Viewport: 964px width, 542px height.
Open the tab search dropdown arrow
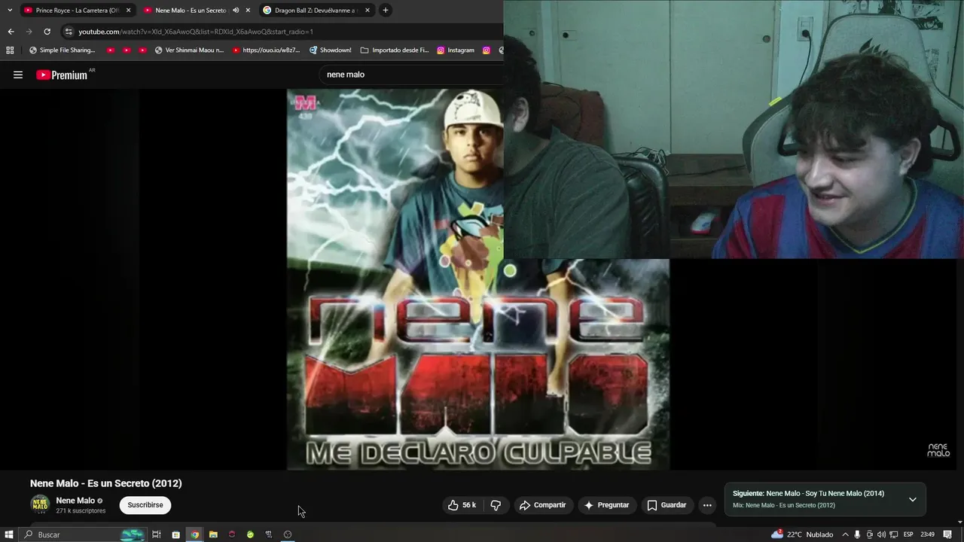[10, 10]
